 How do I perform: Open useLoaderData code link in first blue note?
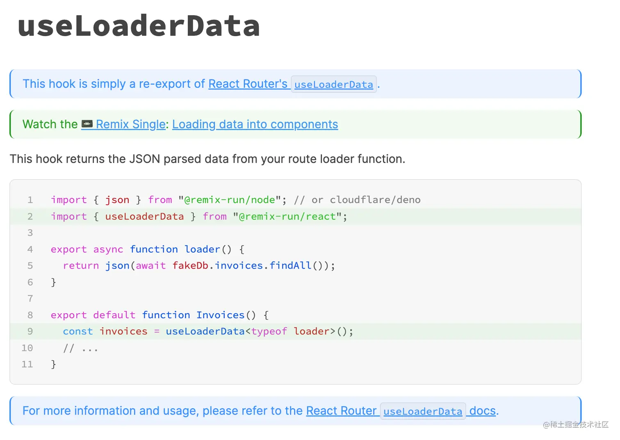(334, 84)
